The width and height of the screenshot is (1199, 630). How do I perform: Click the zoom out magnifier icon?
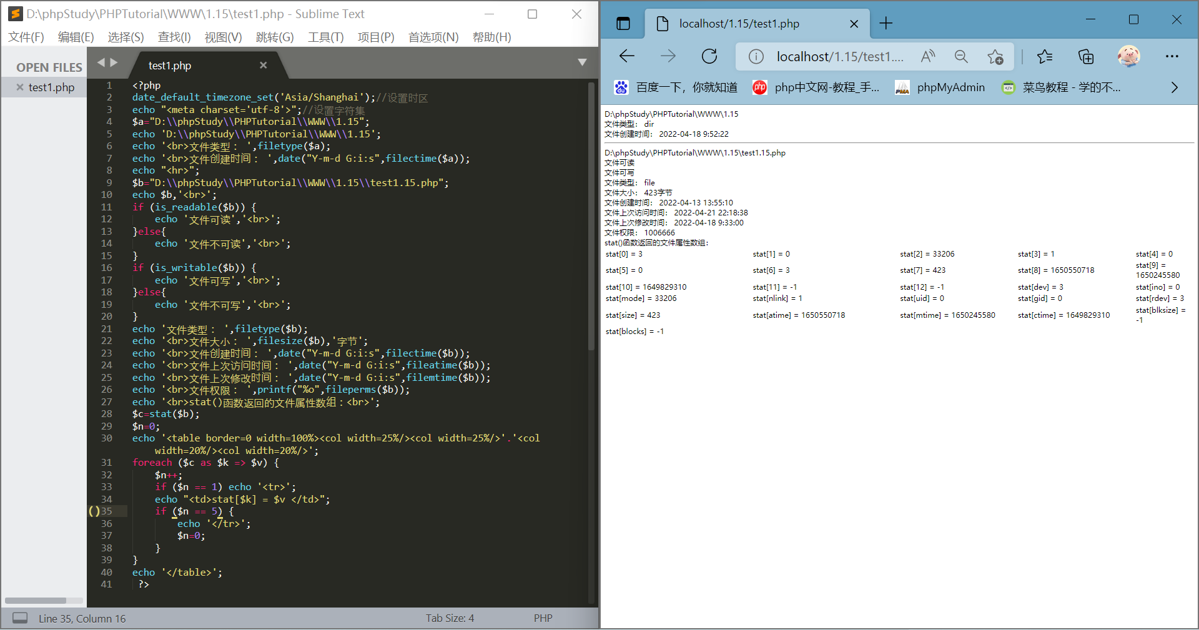961,57
